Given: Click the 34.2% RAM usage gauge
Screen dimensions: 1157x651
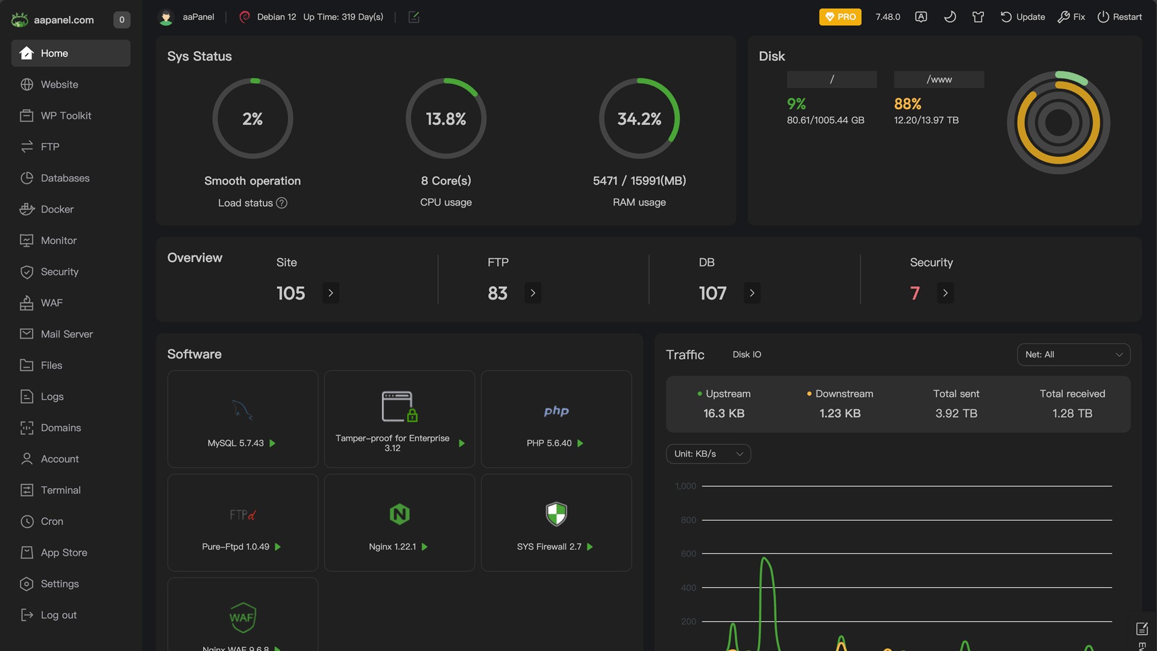Looking at the screenshot, I should (639, 118).
